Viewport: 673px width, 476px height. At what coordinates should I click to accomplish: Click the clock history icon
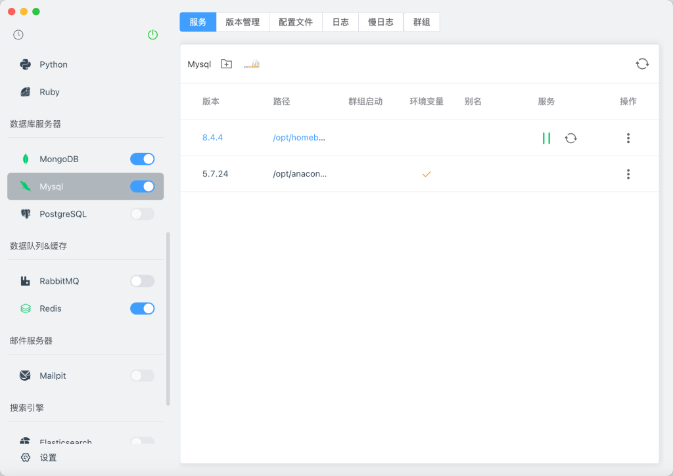tap(18, 35)
